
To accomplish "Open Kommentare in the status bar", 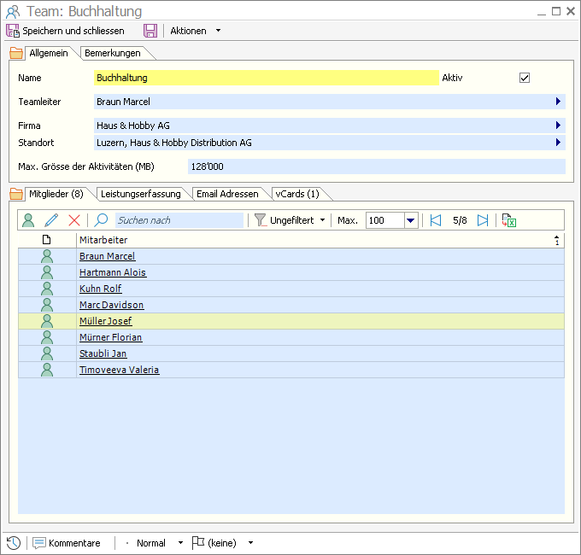I will 67,543.
